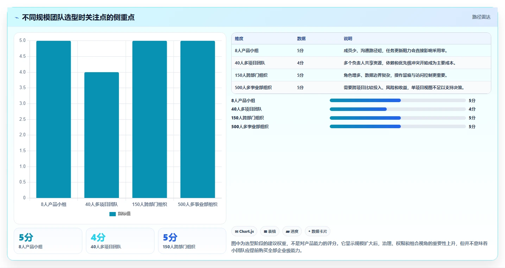The width and height of the screenshot is (505, 268).
Task: Click the 40人多项目团队 bar in the chart
Action: pos(102,135)
